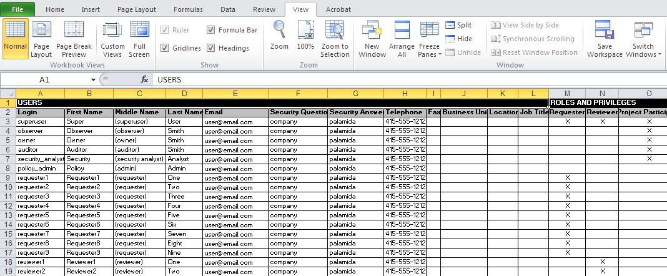
Task: Toggle the Headings checkbox
Action: (211, 48)
